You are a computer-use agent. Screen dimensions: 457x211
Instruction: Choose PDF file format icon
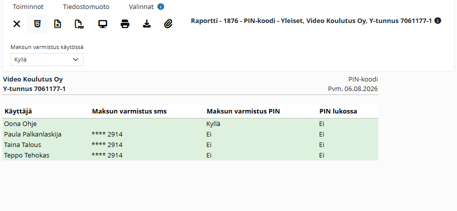pos(79,24)
